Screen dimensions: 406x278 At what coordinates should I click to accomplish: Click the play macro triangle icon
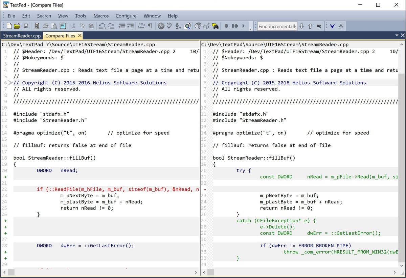(x=243, y=26)
